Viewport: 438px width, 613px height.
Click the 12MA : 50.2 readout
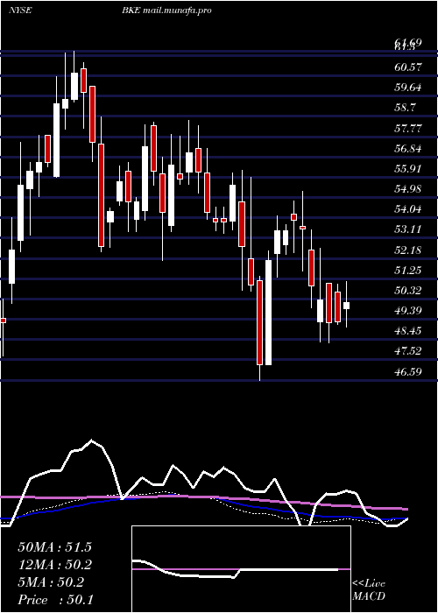tap(54, 565)
